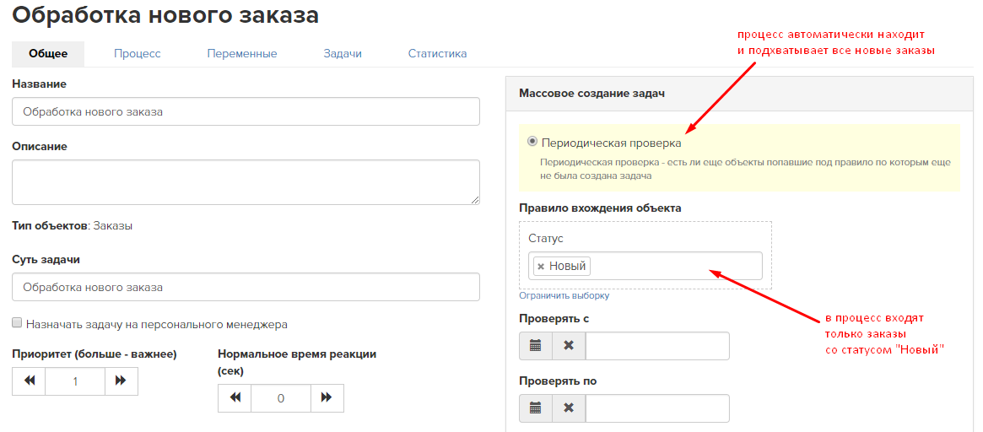Screen dimensions: 983x432
Task: Decrease priority with the rewind arrows
Action: click(29, 381)
